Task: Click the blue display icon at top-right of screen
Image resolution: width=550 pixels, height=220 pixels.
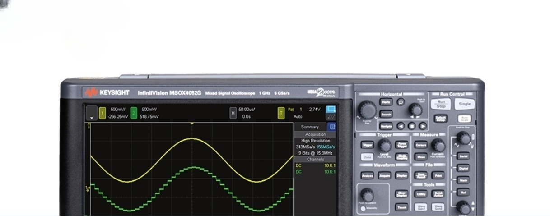Action: click(x=331, y=110)
